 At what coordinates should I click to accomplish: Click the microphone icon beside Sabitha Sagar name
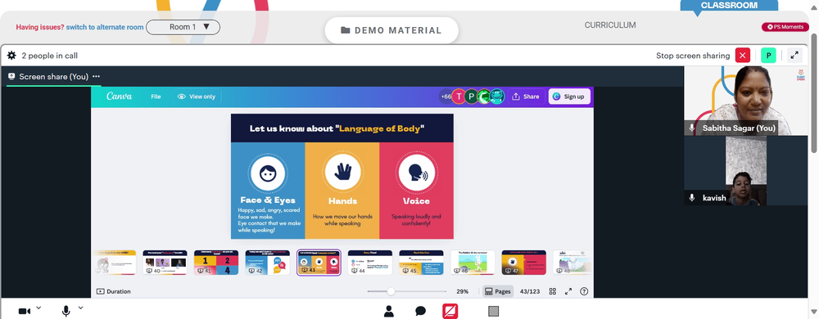pos(692,128)
